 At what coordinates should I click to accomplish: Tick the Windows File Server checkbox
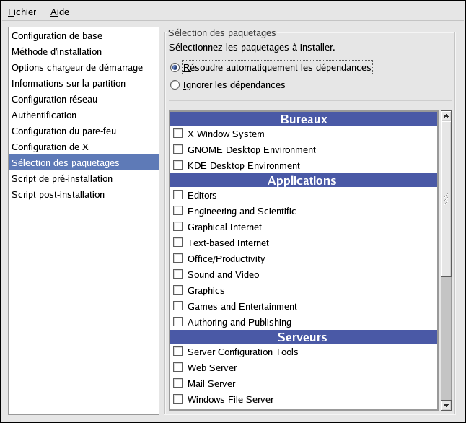coord(177,398)
